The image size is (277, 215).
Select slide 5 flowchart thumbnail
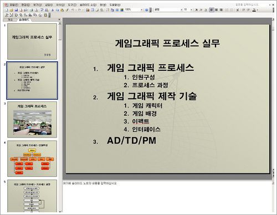32,196
